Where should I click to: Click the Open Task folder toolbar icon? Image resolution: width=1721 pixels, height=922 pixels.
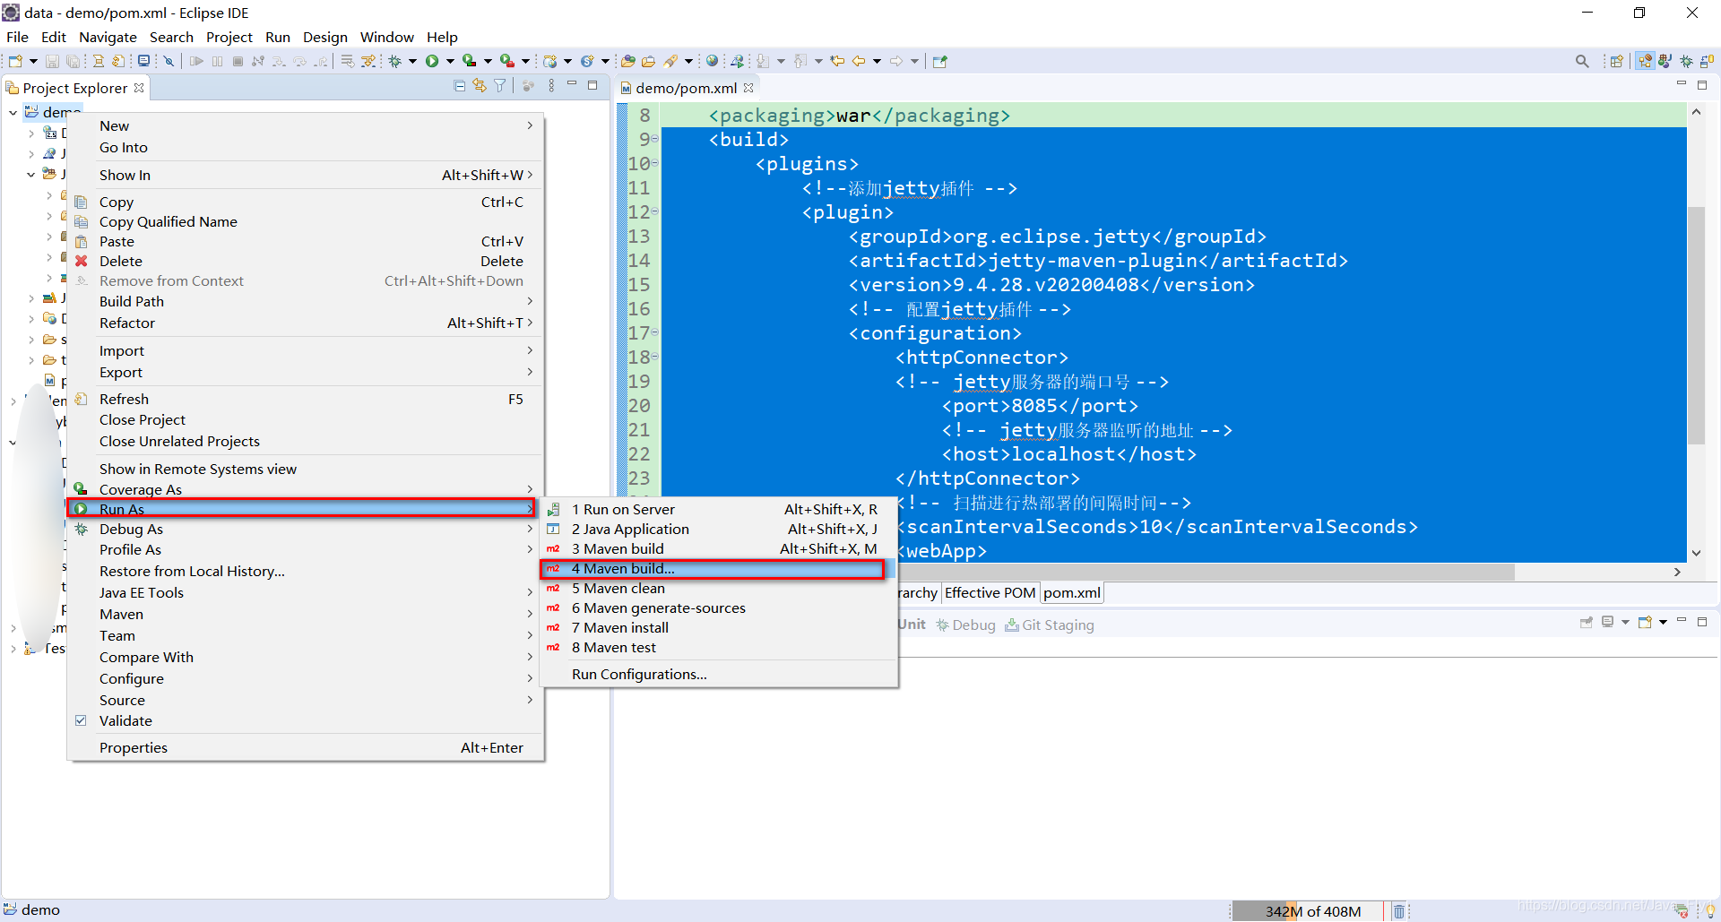[x=648, y=61]
